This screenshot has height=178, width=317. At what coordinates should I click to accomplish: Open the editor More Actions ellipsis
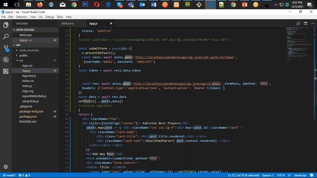(x=313, y=23)
